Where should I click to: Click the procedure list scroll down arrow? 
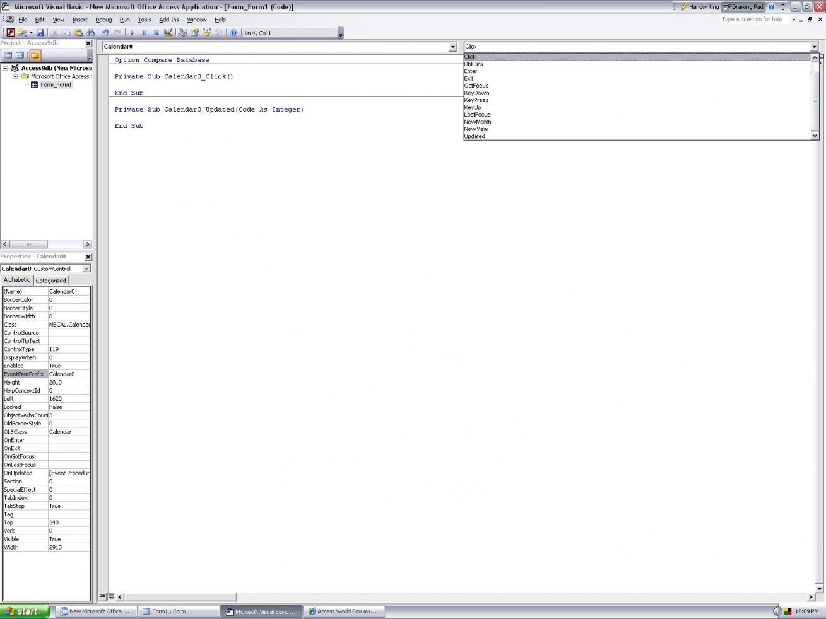[815, 136]
